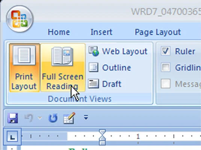The image size is (201, 150).
Task: Open the Home ribbon tab
Action: point(59,32)
